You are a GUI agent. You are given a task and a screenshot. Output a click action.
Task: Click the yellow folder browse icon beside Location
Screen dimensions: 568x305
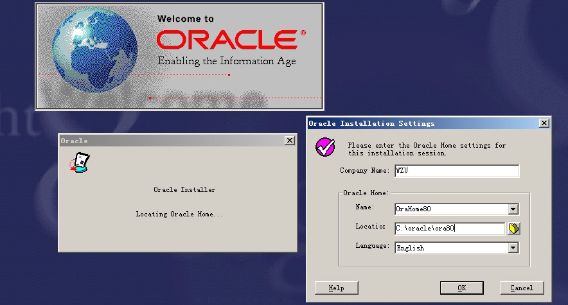513,229
